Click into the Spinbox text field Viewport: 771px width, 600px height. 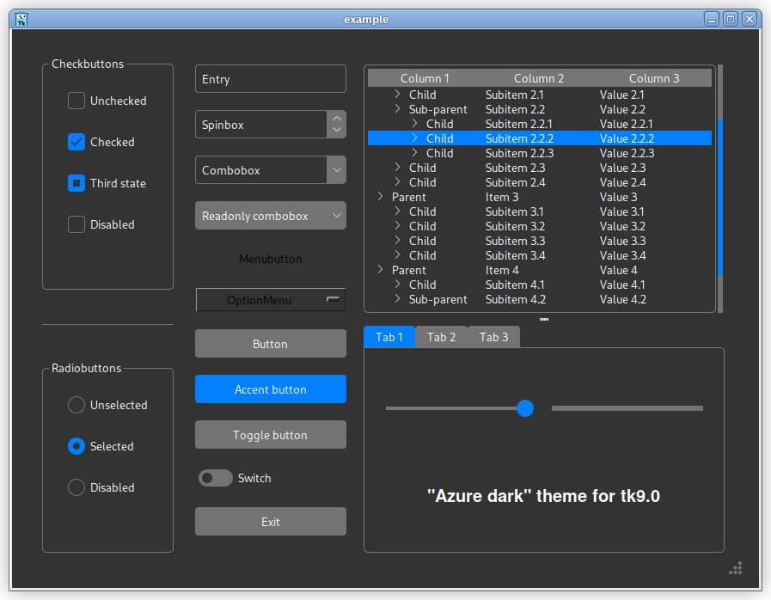coord(261,125)
